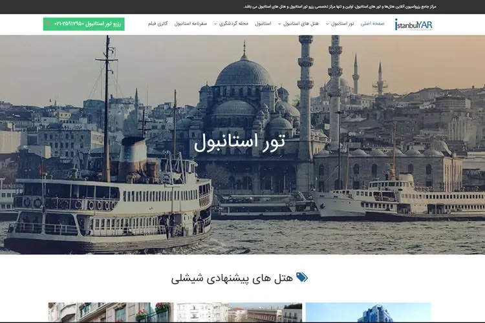
Task: Open the صفحه اصلی menu item
Action: coord(372,24)
